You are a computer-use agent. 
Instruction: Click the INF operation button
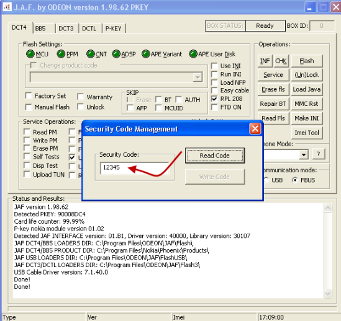[x=265, y=61]
